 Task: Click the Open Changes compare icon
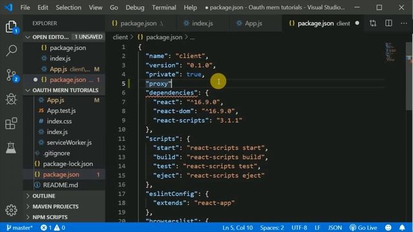click(x=373, y=23)
